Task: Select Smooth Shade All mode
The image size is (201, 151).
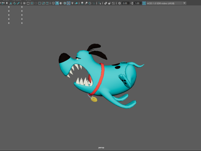Action: tap(57, 3)
